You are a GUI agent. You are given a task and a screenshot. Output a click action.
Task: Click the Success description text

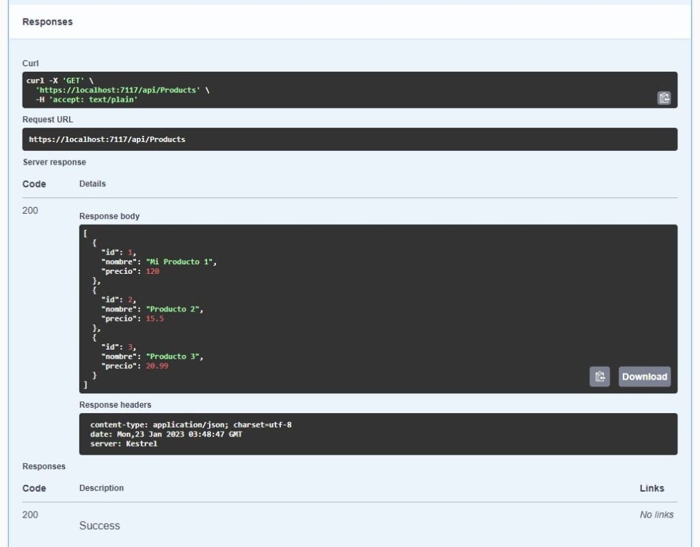(x=100, y=526)
